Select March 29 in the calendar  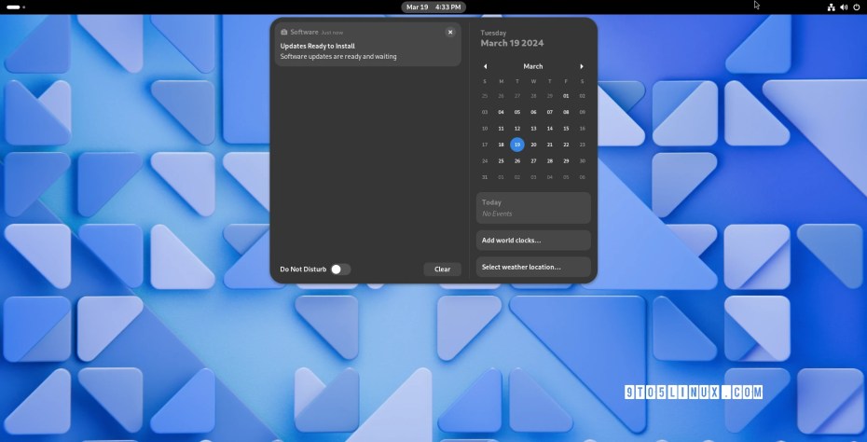pyautogui.click(x=566, y=161)
